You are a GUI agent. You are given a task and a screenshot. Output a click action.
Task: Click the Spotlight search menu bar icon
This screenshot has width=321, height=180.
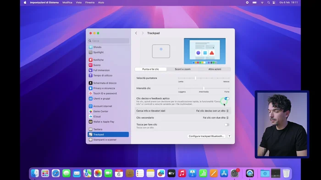click(x=268, y=2)
